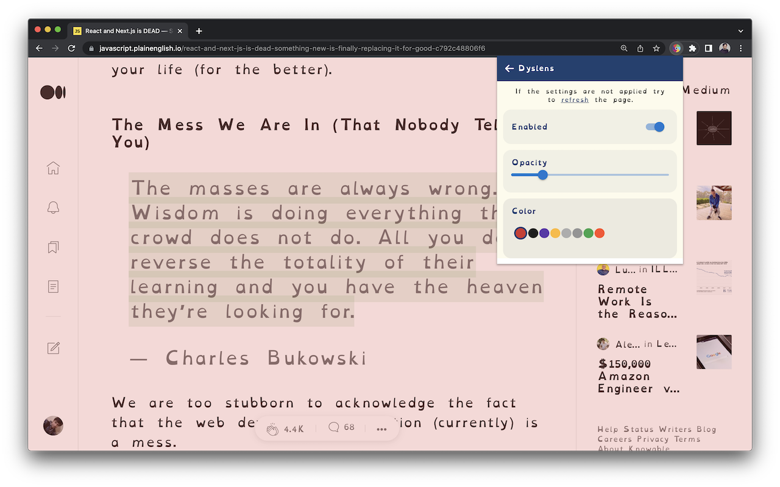The image size is (780, 487).
Task: Choose the green color swatch
Action: [x=588, y=233]
